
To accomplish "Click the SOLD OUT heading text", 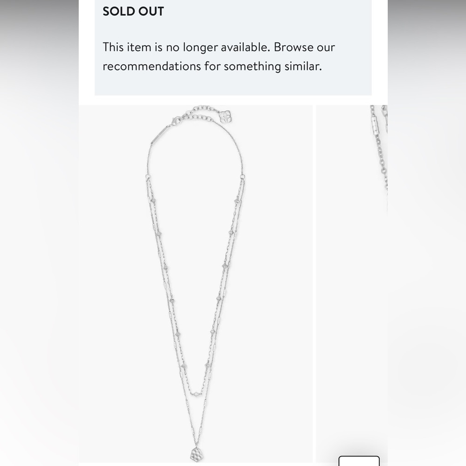I will pyautogui.click(x=133, y=11).
